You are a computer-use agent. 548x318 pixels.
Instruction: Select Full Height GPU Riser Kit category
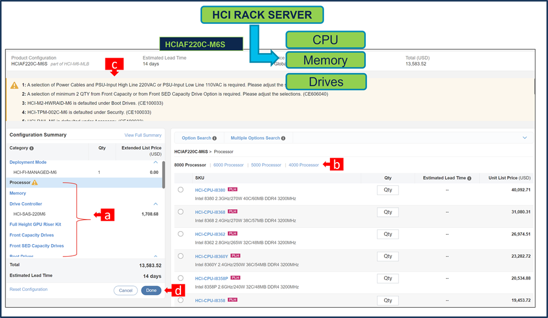35,225
